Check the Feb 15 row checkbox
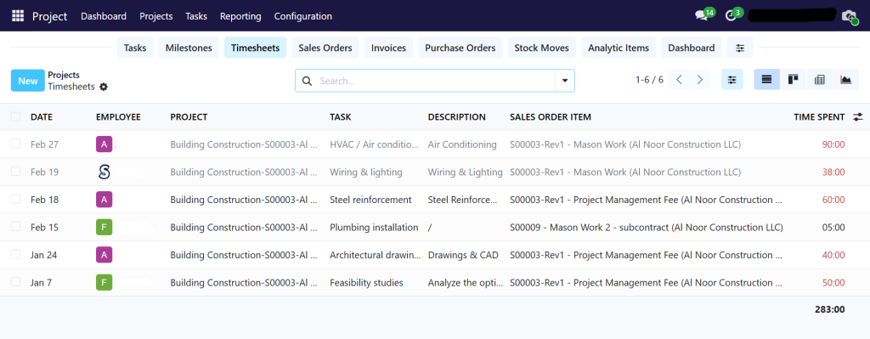The width and height of the screenshot is (870, 339). pyautogui.click(x=15, y=226)
